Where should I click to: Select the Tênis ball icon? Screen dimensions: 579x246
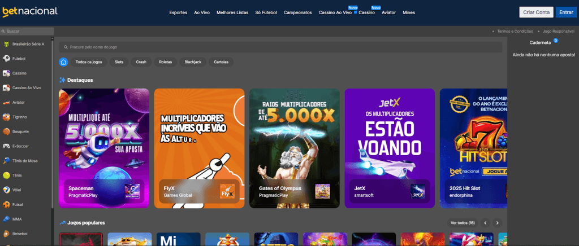click(x=6, y=175)
